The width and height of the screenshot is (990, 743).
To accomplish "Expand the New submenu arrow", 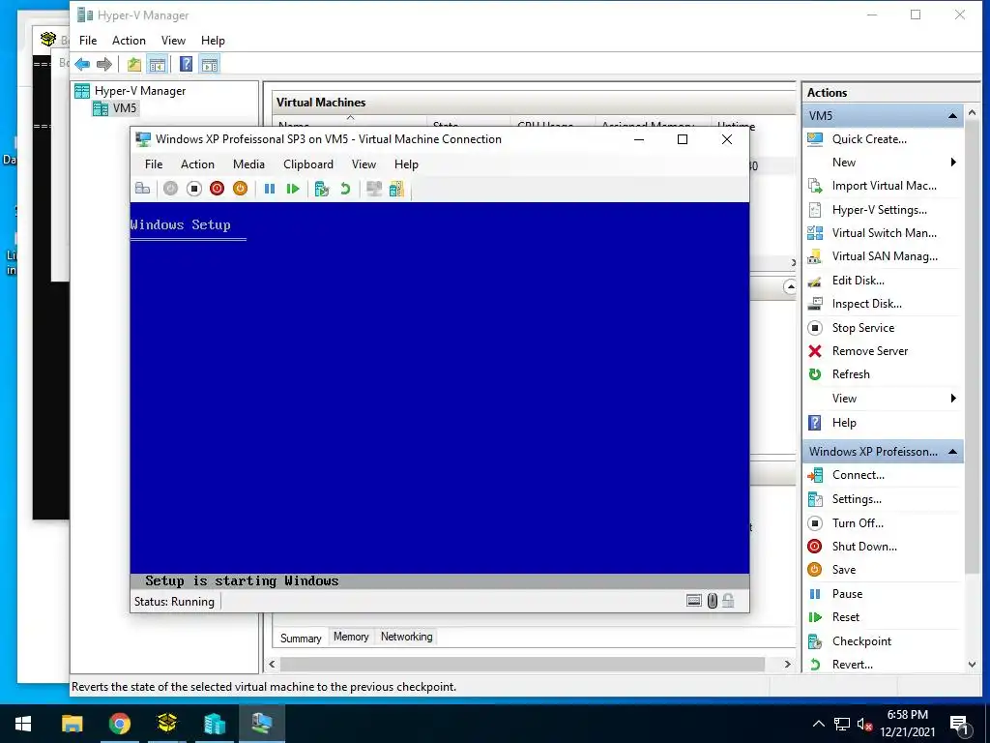I will 953,163.
